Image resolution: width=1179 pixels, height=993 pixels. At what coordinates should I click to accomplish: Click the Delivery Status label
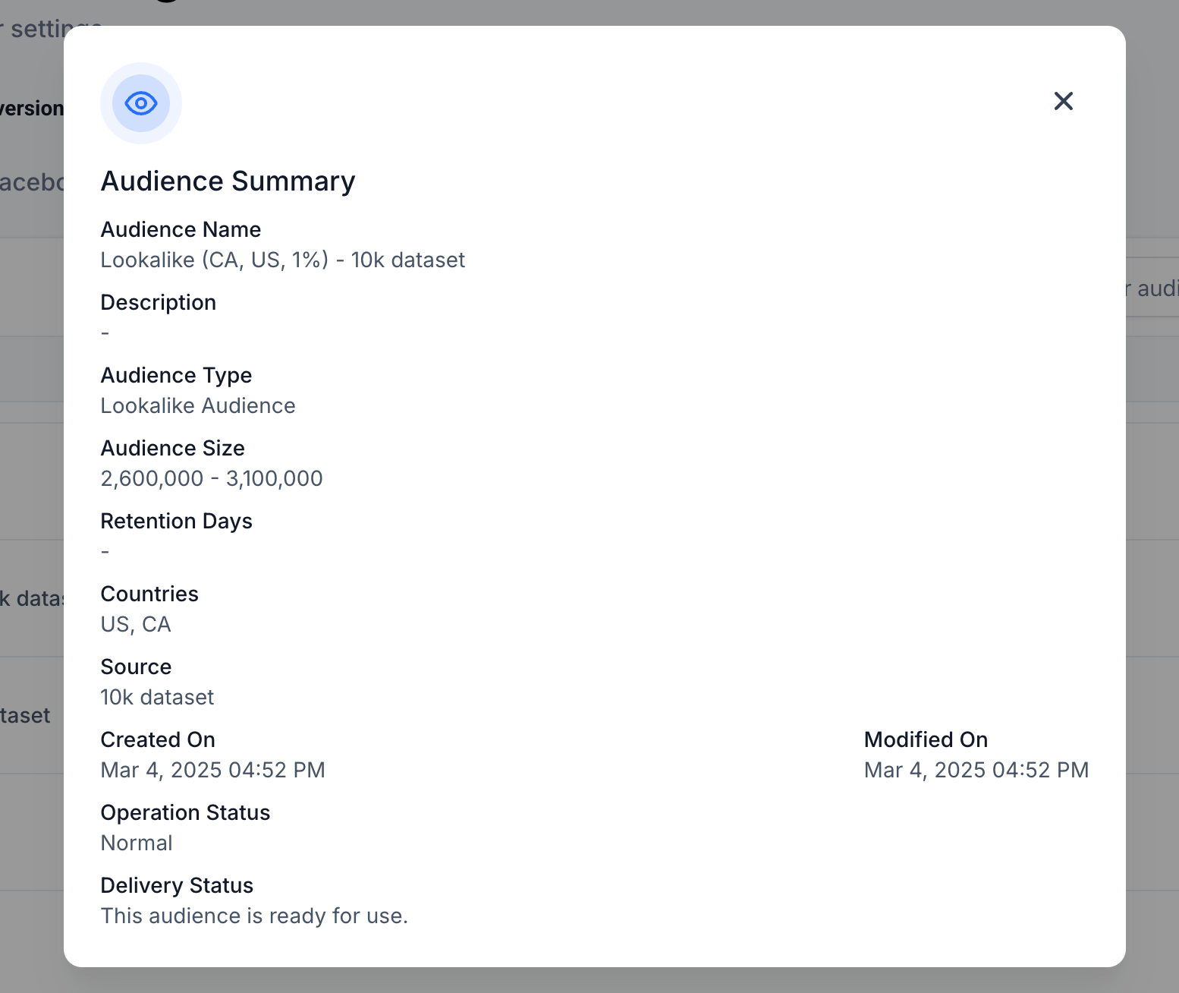177,885
